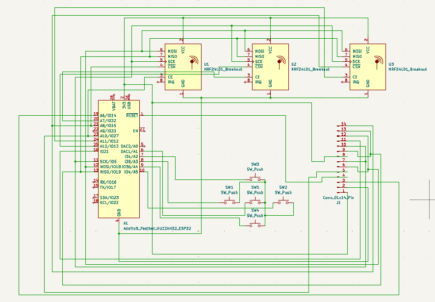Select the SW1 push button symbol
Image resolution: width=435 pixels, height=302 pixels.
point(230,201)
